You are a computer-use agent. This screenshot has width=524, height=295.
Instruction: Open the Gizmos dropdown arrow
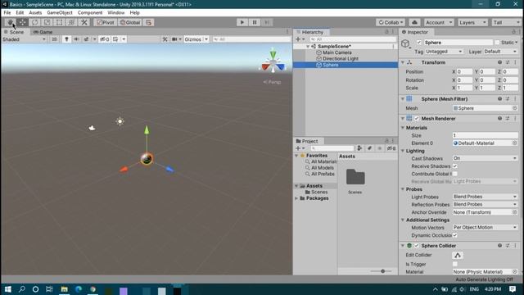tap(206, 39)
